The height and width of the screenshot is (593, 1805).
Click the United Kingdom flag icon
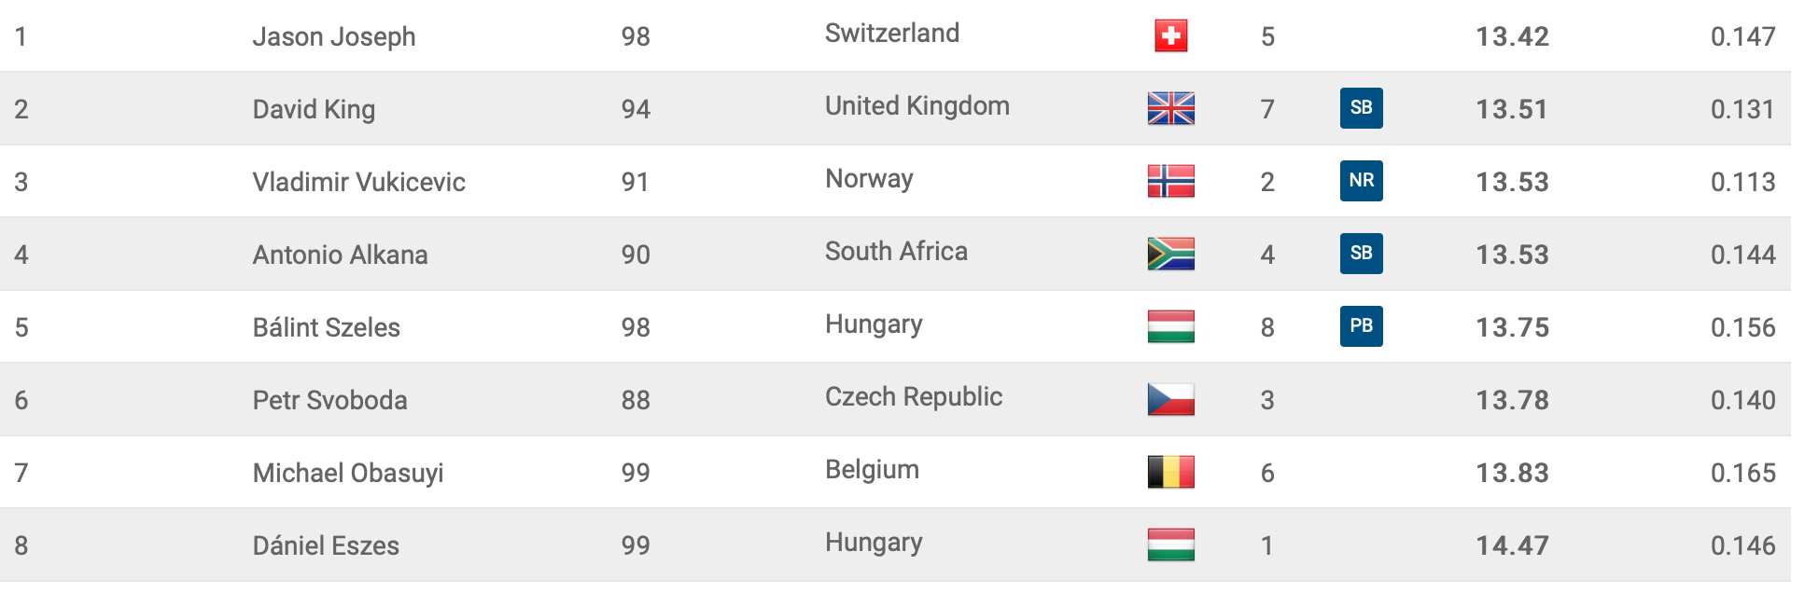1170,109
